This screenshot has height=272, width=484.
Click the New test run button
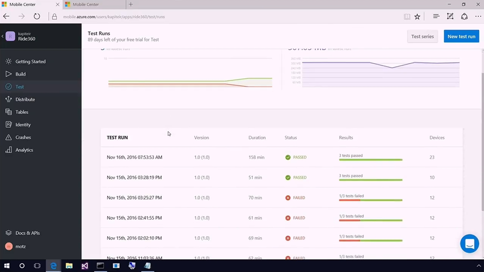(x=461, y=36)
